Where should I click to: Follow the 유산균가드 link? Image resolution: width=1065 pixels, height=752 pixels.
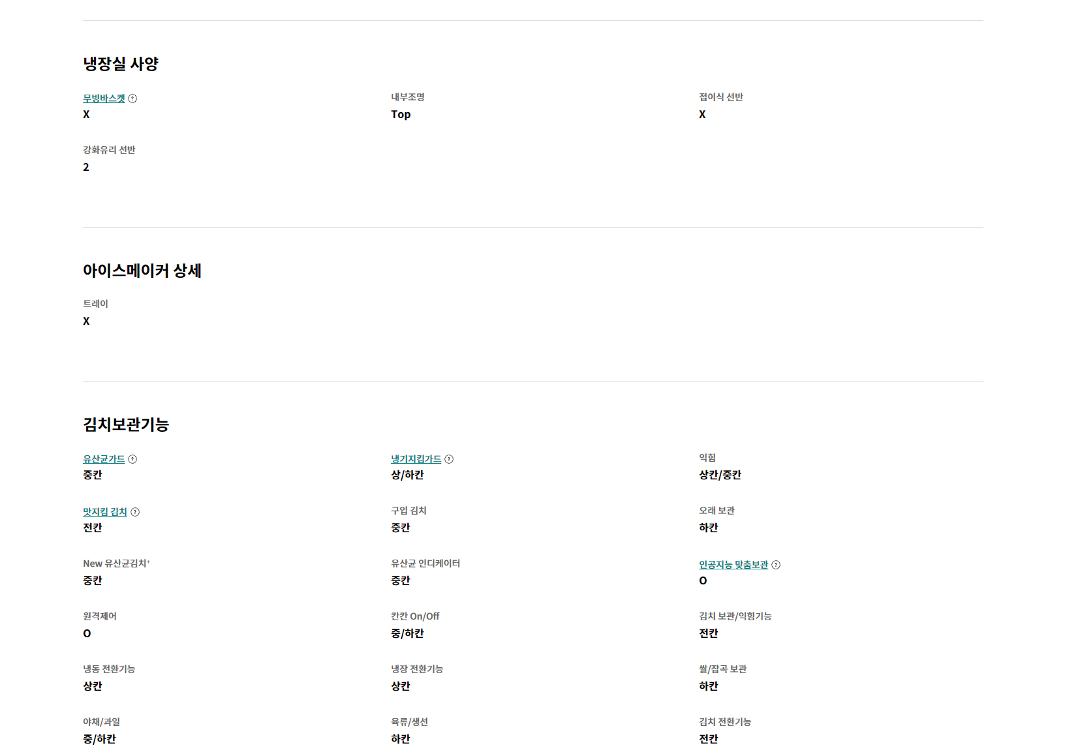click(104, 459)
